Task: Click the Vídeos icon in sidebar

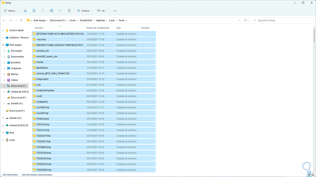Action: [8, 80]
